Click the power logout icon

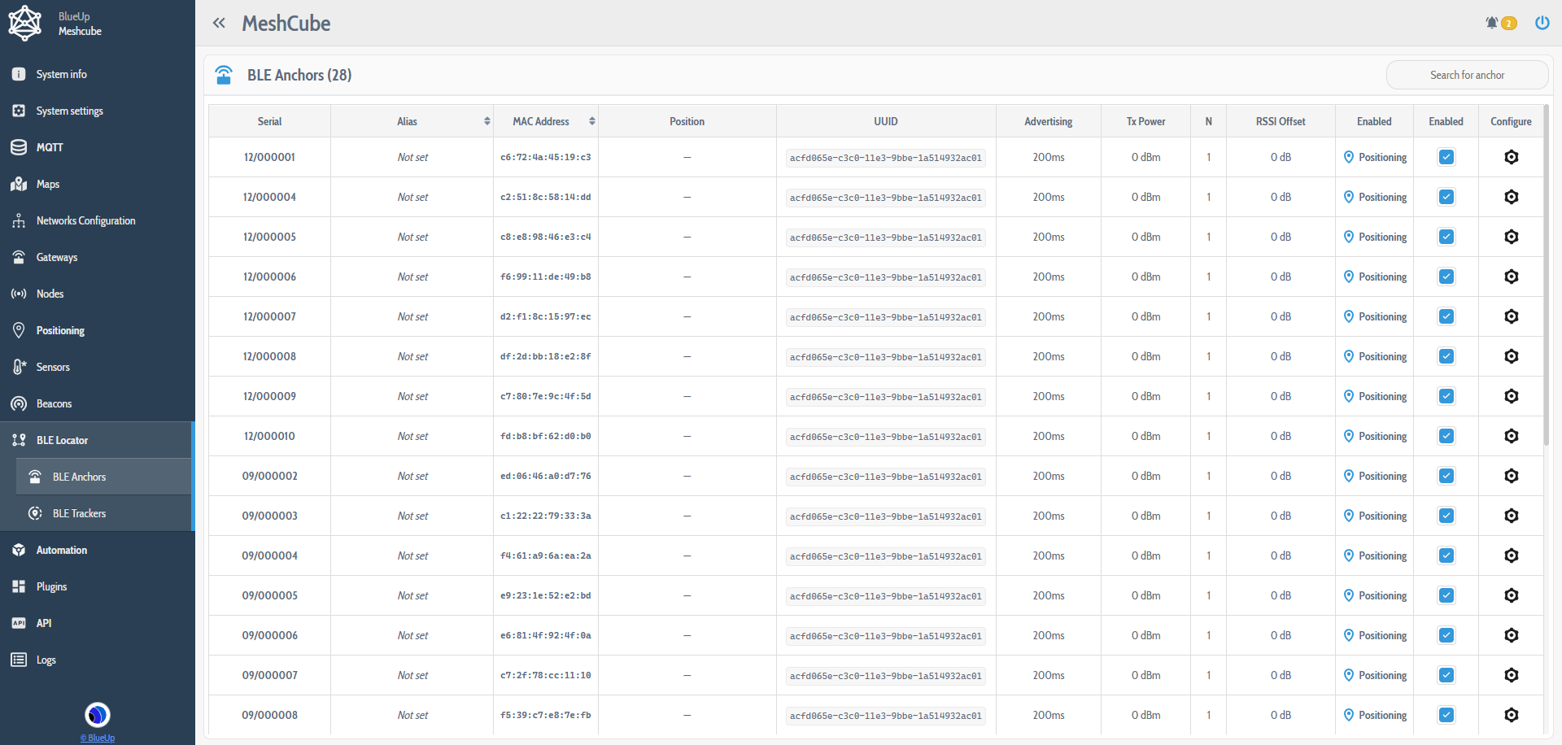1542,23
